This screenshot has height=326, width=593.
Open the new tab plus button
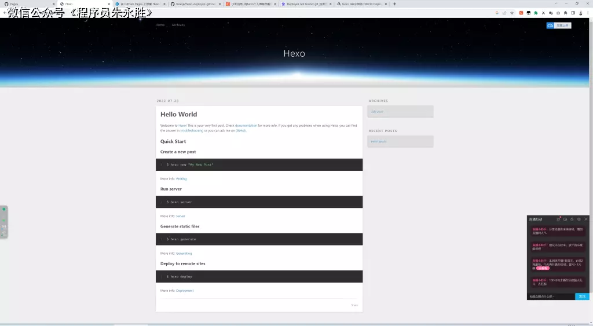tap(395, 4)
